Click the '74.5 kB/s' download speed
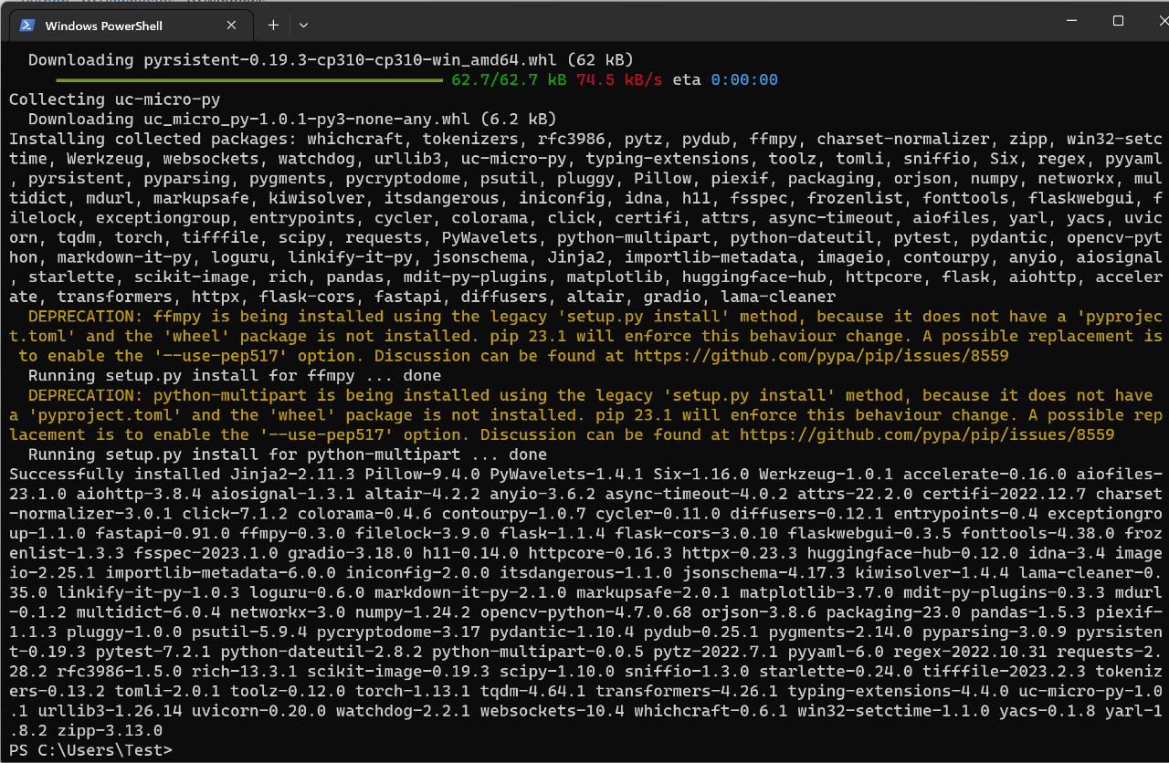The image size is (1169, 763). click(619, 80)
